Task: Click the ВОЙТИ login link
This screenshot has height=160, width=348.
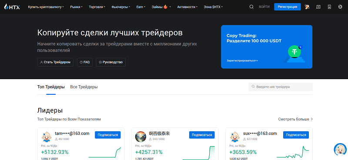Action: (x=264, y=7)
